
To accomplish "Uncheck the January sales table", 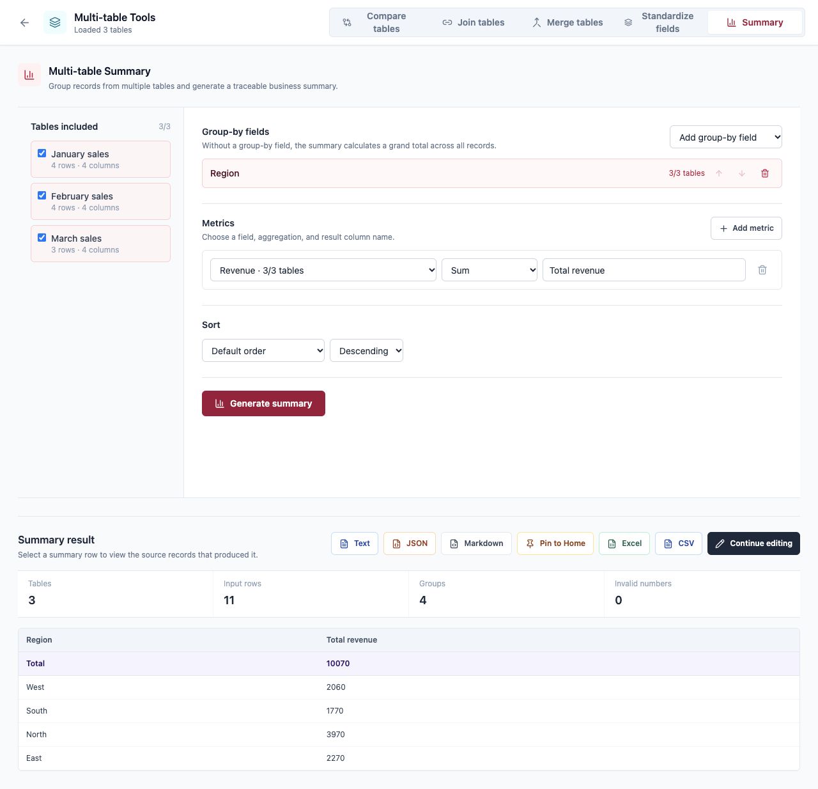I will click(42, 153).
